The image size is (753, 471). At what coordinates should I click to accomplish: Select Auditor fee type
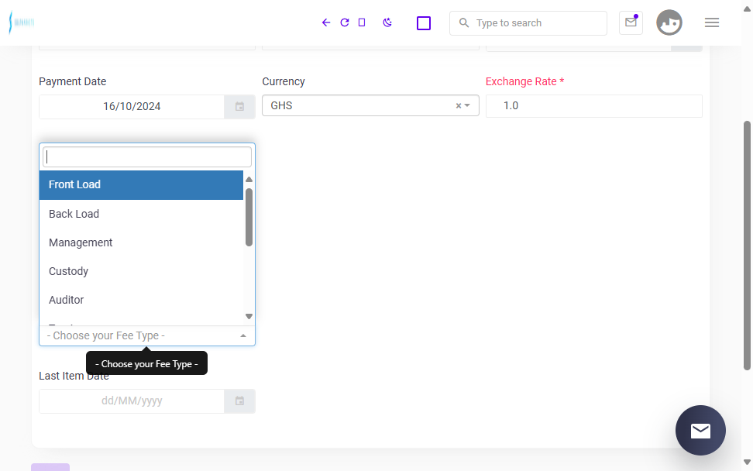(x=141, y=300)
